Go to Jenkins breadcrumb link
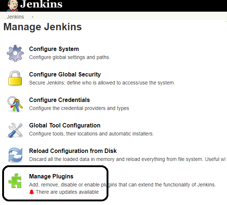This screenshot has height=205, width=227. coord(15,17)
